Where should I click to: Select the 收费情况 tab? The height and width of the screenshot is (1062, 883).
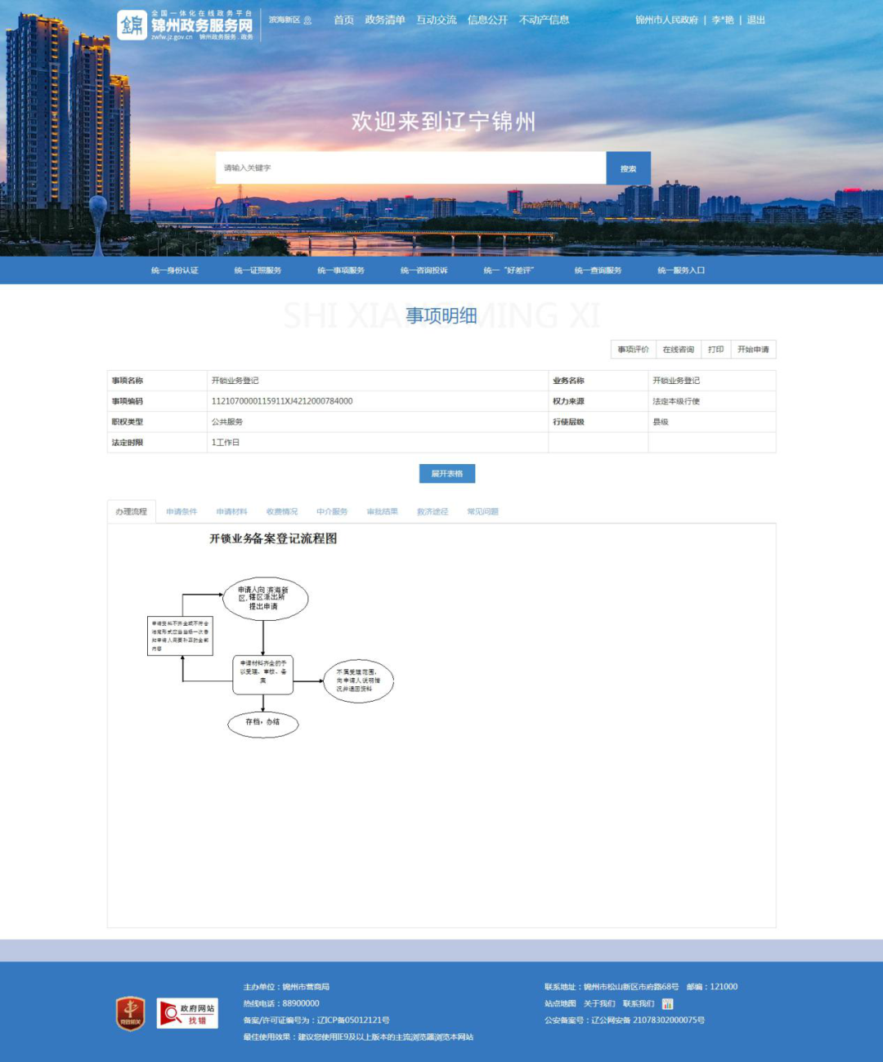[x=282, y=512]
